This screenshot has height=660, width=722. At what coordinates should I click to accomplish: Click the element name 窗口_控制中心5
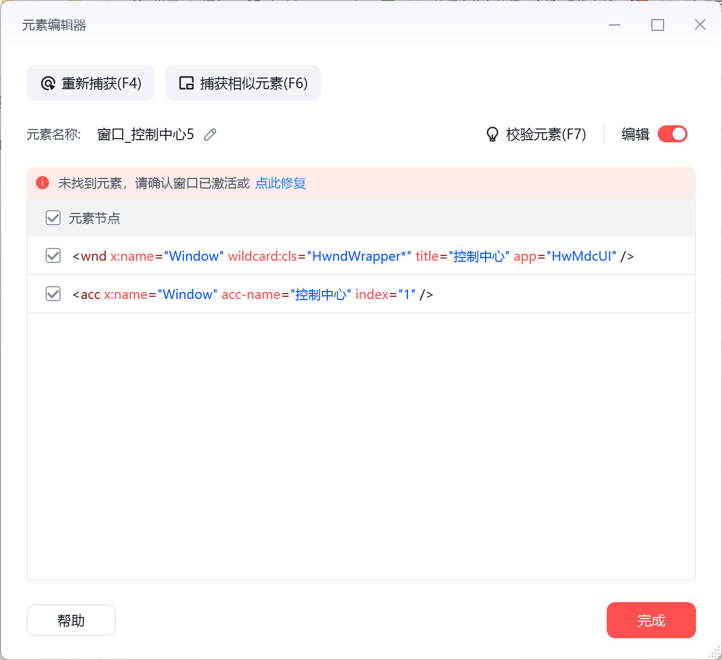click(146, 135)
